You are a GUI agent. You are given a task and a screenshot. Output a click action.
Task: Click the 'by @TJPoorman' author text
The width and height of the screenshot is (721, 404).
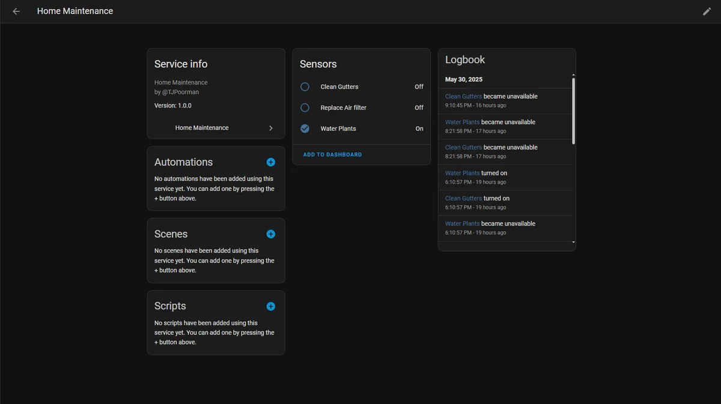[177, 92]
